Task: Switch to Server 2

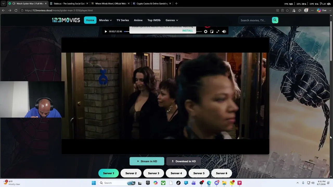Action: pyautogui.click(x=131, y=173)
